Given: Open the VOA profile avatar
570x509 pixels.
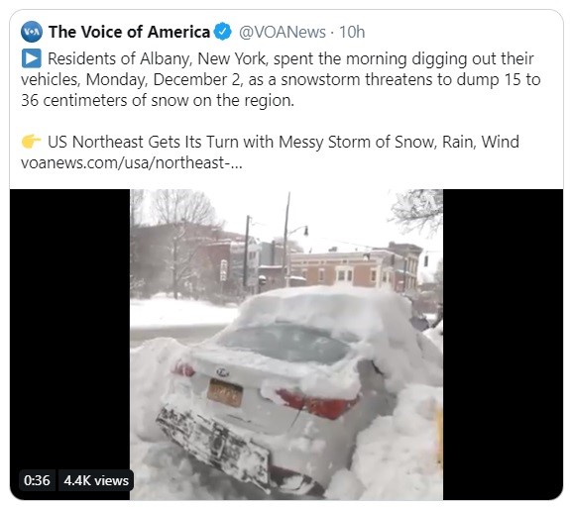Looking at the screenshot, I should (x=32, y=32).
